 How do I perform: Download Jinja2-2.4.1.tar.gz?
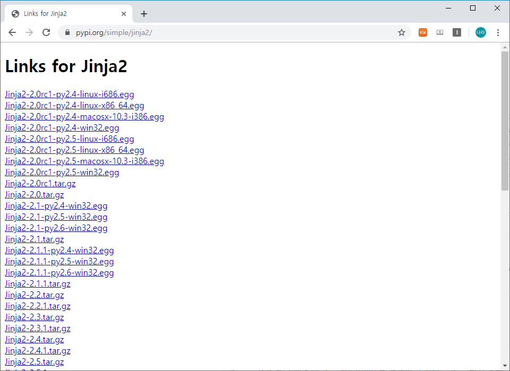tap(37, 351)
